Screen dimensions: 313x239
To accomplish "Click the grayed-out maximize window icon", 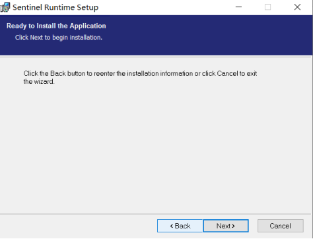I will (x=267, y=7).
